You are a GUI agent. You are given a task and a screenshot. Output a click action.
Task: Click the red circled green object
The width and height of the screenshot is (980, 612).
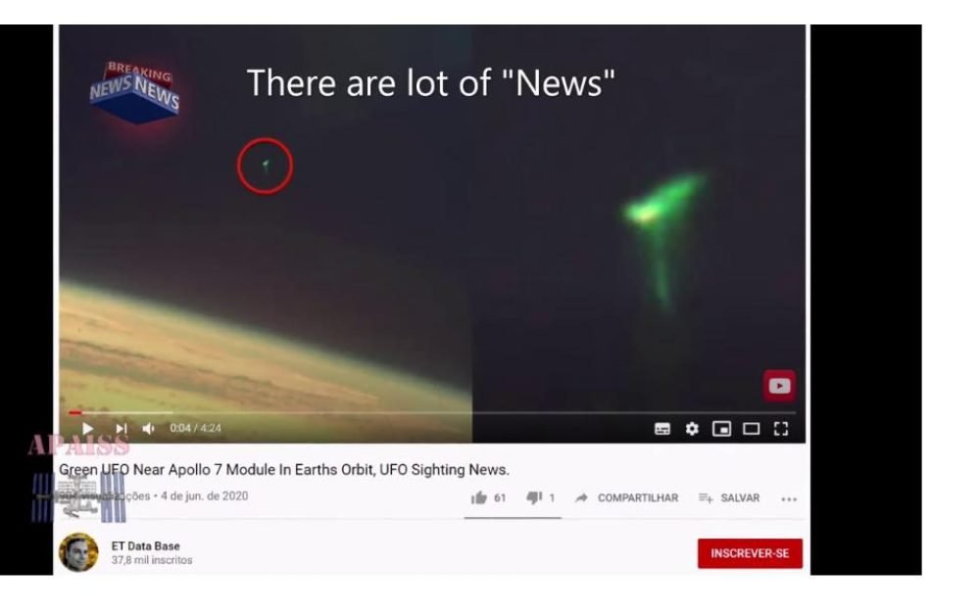pyautogui.click(x=265, y=165)
